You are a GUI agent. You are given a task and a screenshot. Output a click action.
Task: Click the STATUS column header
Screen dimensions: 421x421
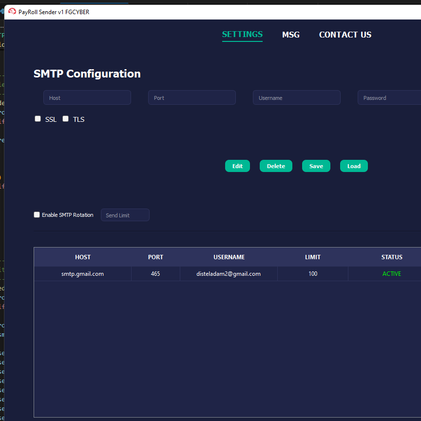tap(392, 257)
